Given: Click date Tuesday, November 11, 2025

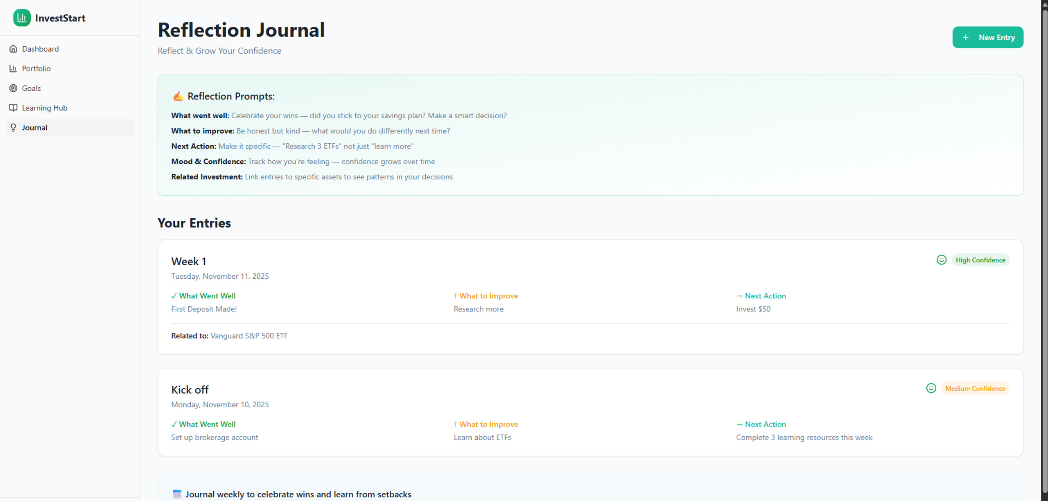Looking at the screenshot, I should pos(220,276).
